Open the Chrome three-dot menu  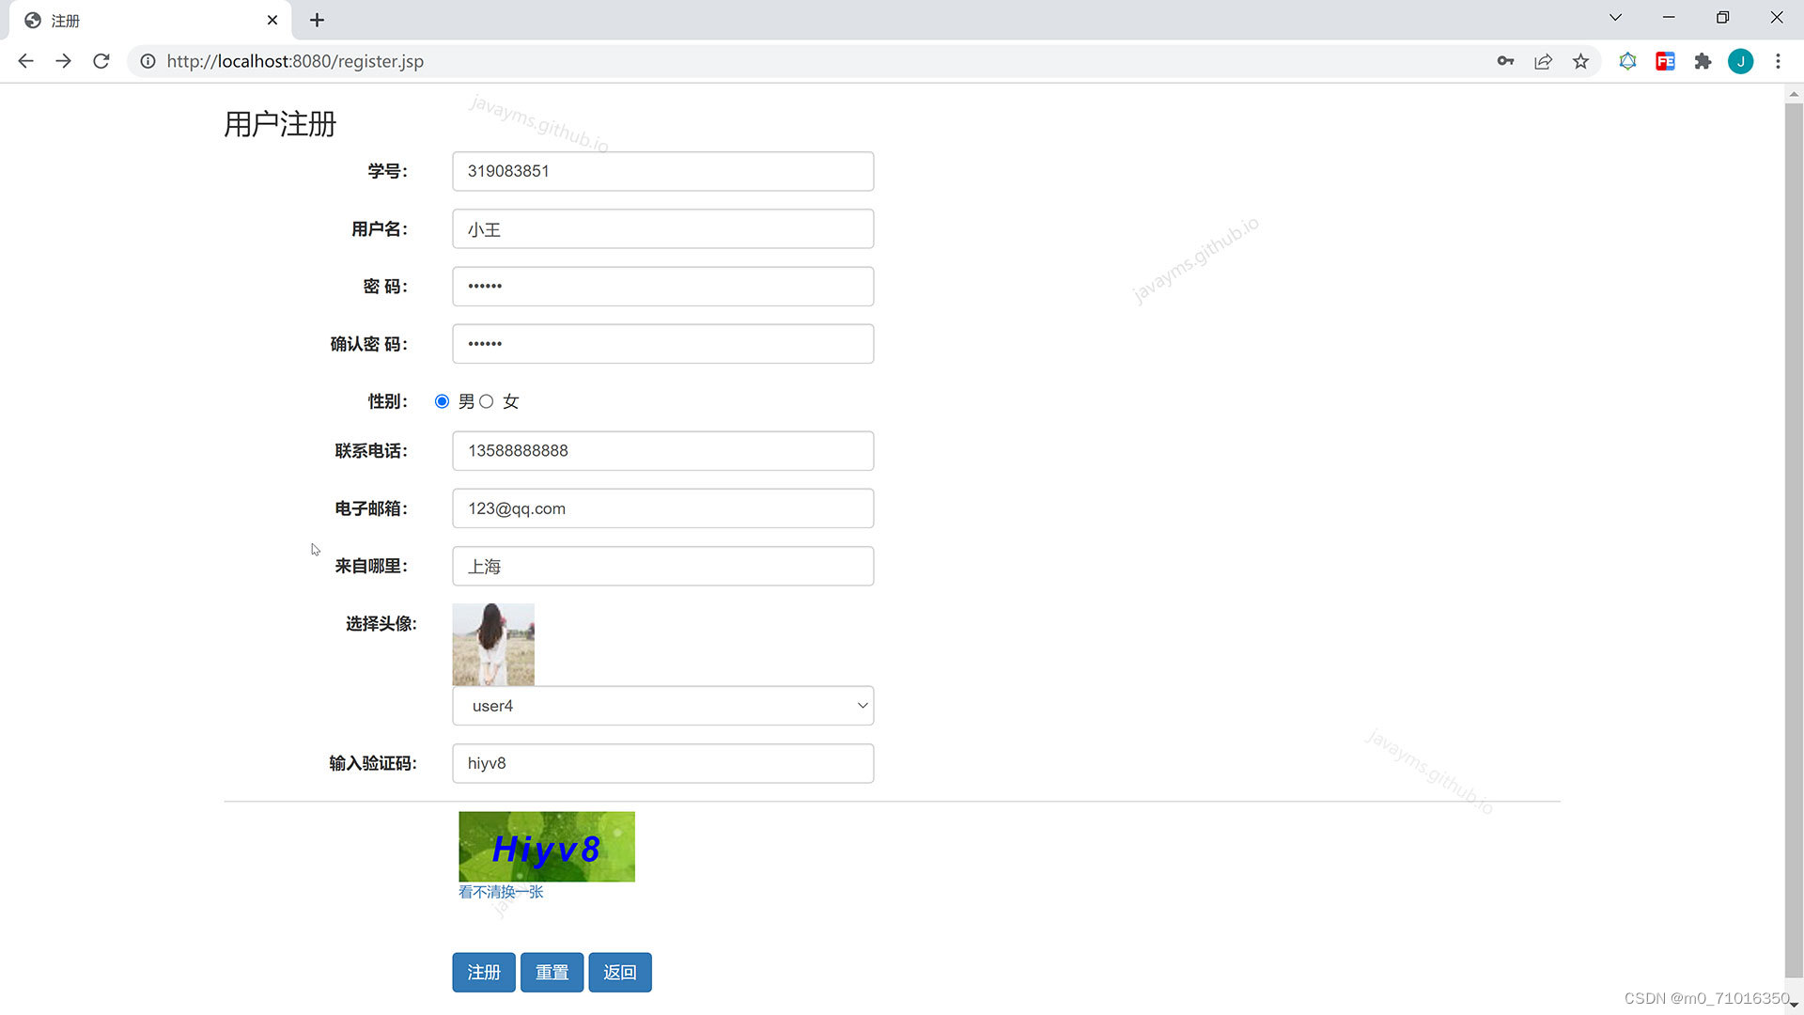tap(1778, 61)
